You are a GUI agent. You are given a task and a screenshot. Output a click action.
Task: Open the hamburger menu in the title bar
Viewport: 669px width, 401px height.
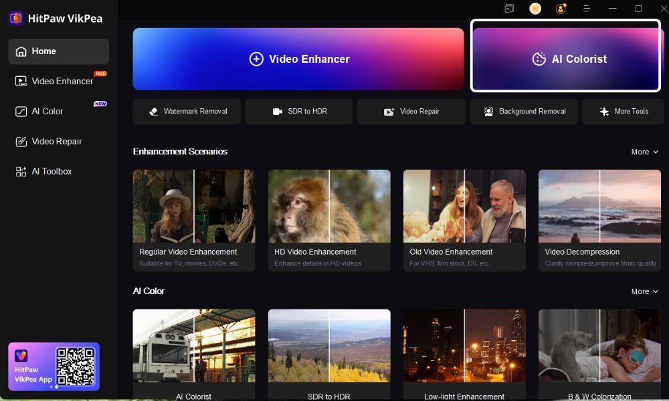pos(587,9)
